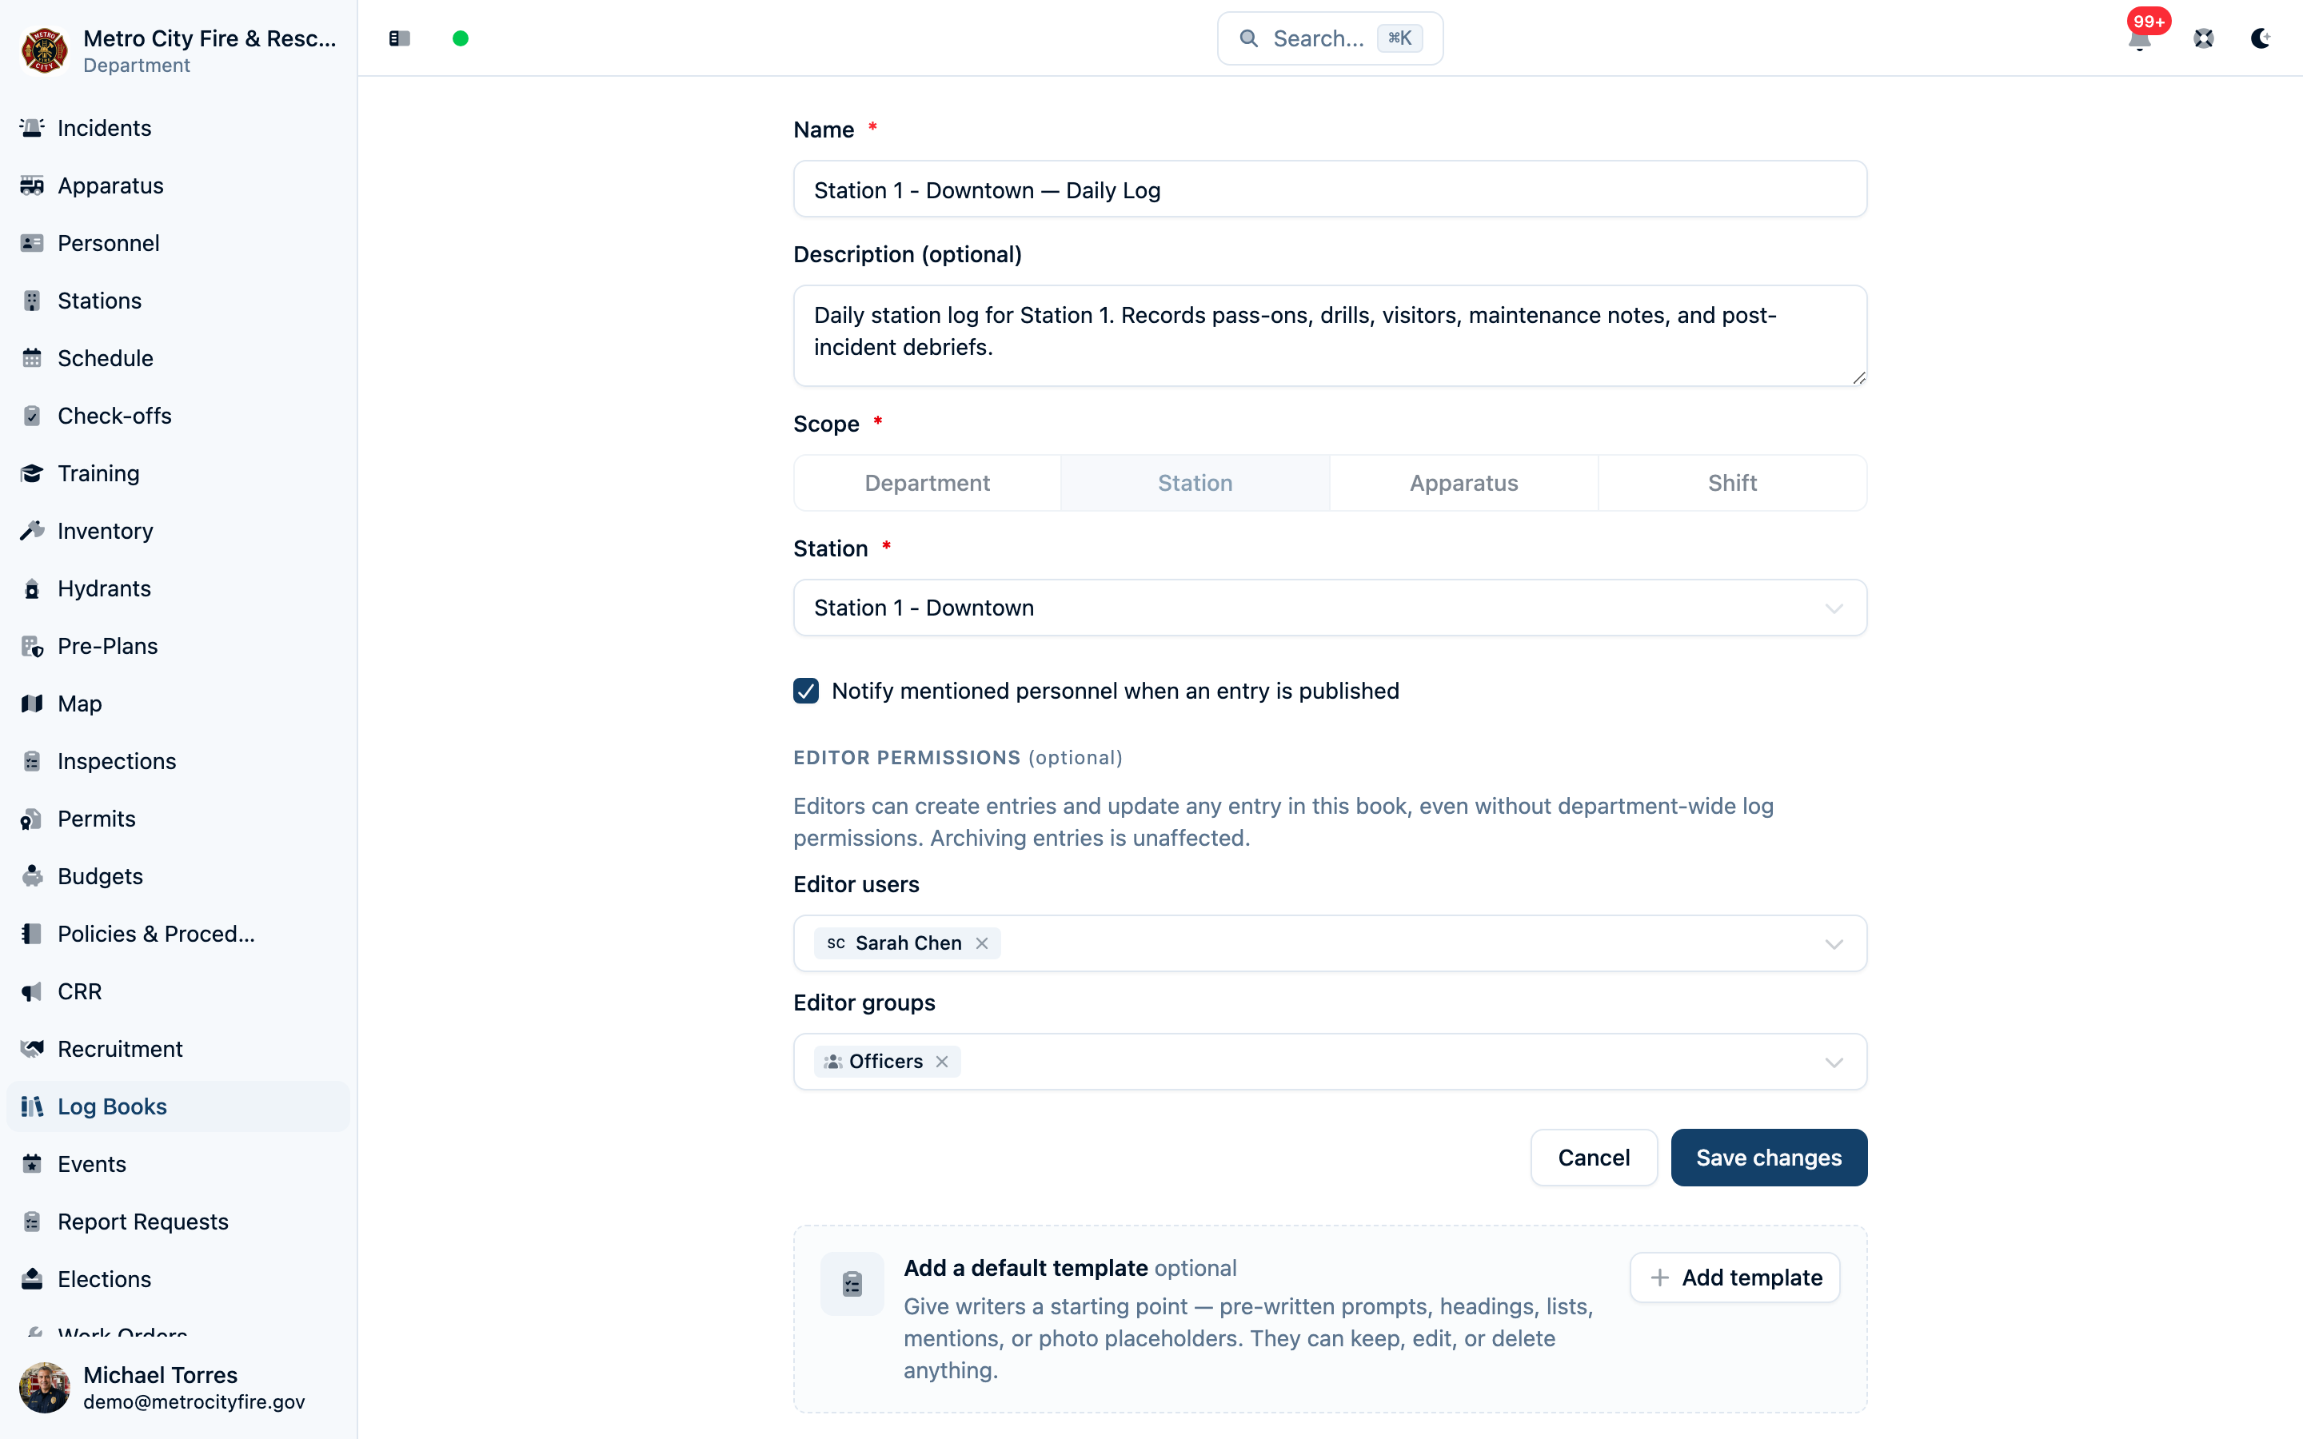
Task: Click the Search box
Action: (x=1331, y=38)
